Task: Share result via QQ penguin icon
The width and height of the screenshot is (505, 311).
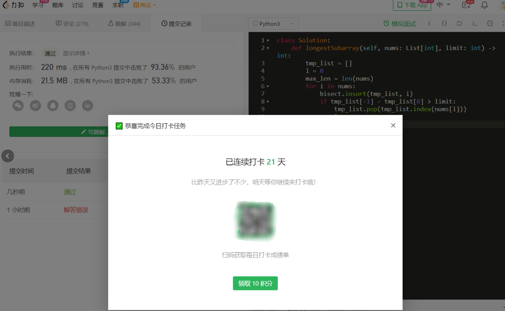Action: [x=52, y=106]
